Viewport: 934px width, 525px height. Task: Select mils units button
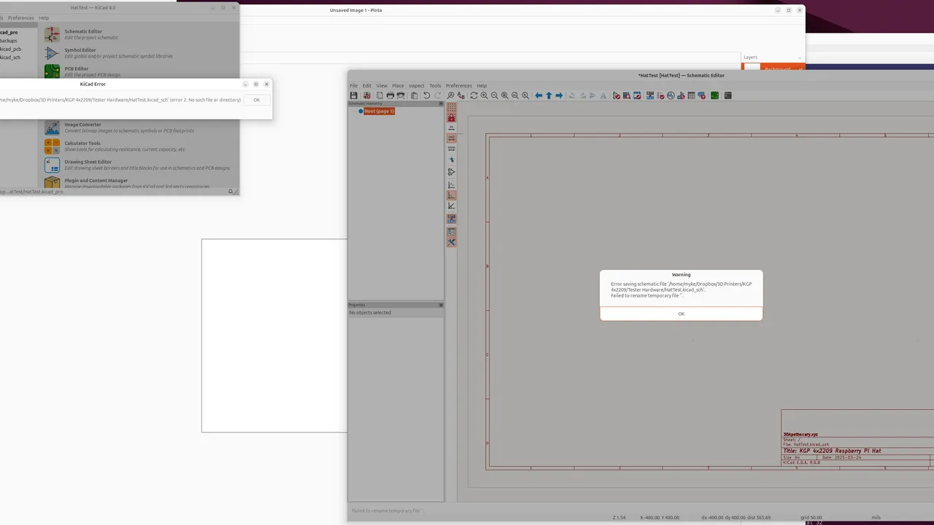(x=452, y=138)
